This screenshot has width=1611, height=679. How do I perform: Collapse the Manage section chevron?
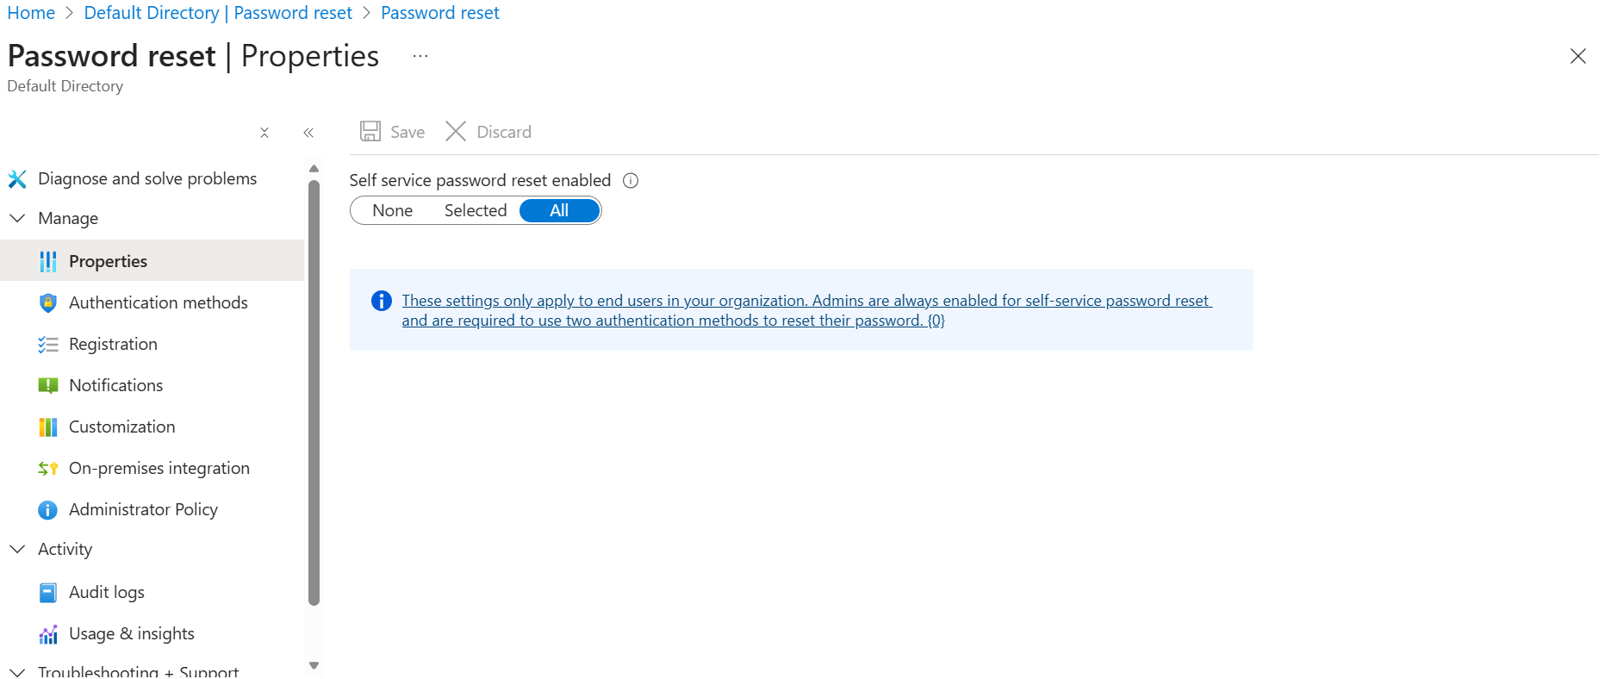(x=17, y=219)
